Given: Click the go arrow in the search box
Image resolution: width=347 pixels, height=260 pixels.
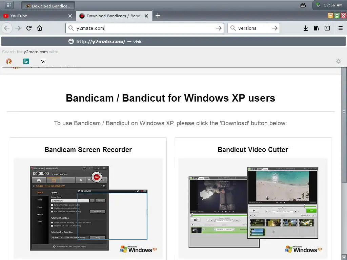Looking at the screenshot, I should (274, 28).
